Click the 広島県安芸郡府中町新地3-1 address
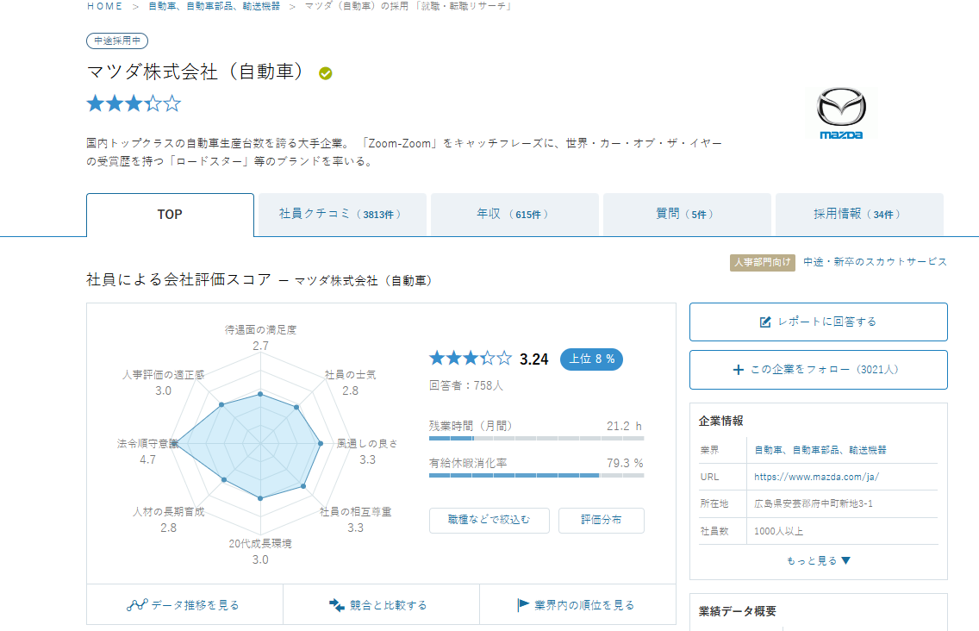 tap(814, 503)
